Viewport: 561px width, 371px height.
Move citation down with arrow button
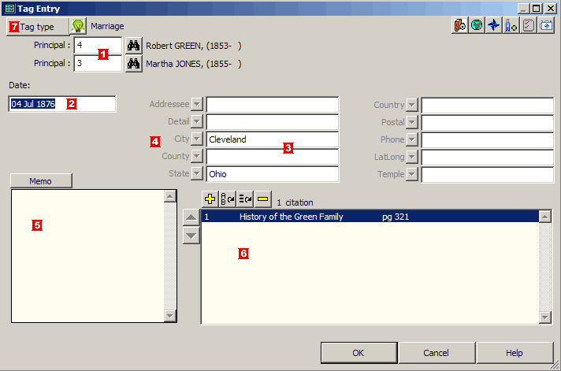(x=191, y=236)
